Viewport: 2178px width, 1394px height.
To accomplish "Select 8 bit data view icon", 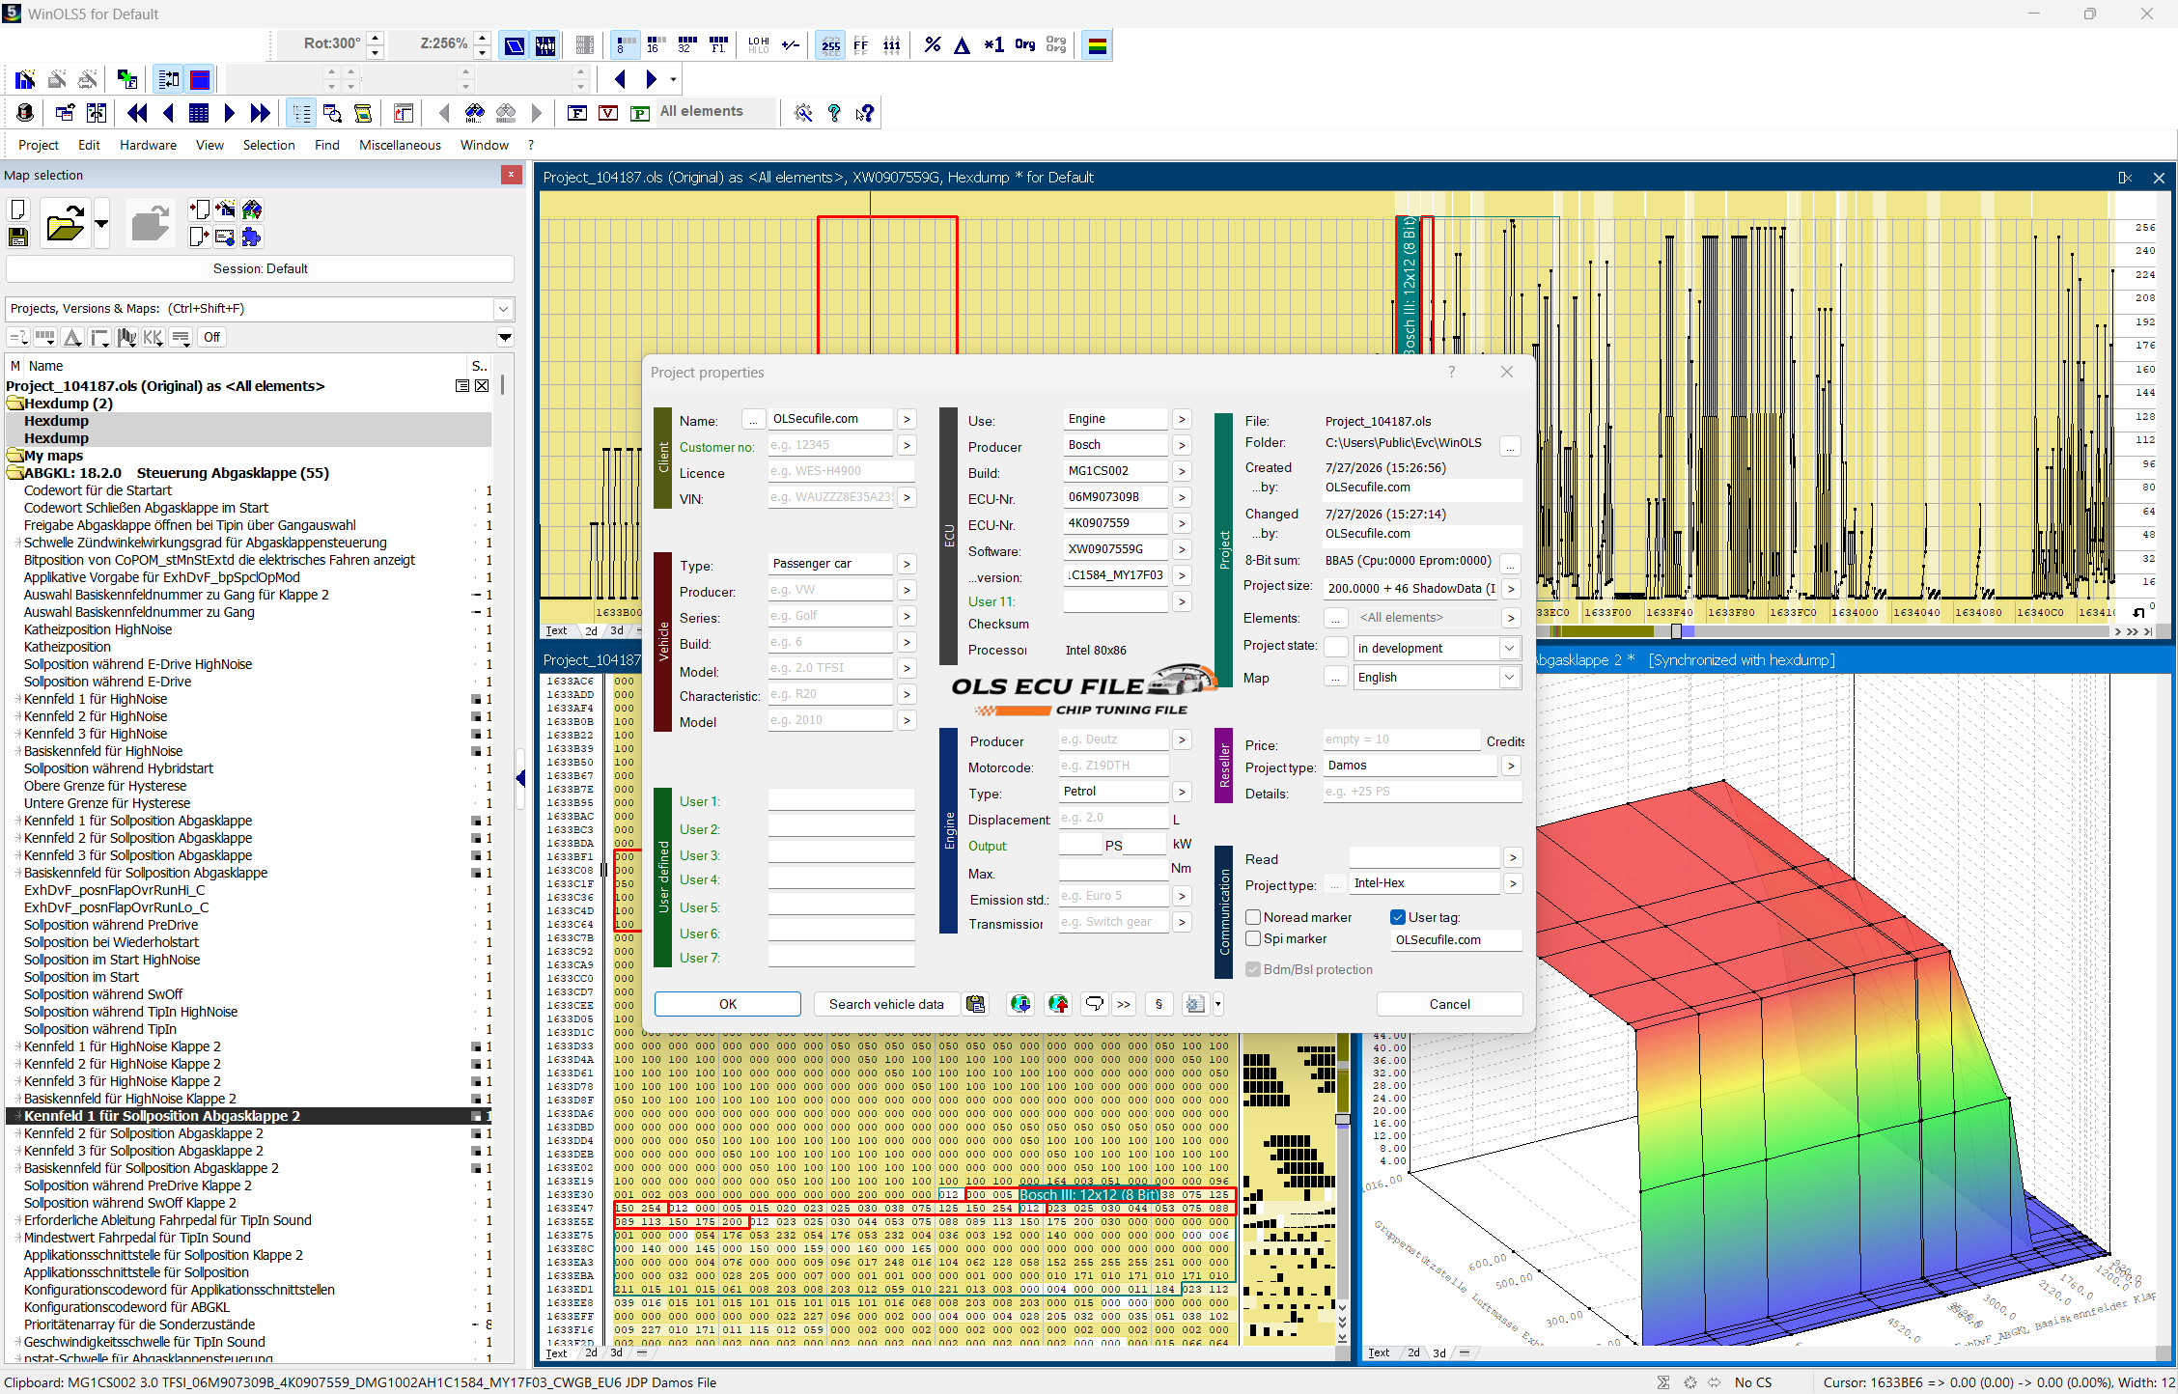I will (626, 44).
